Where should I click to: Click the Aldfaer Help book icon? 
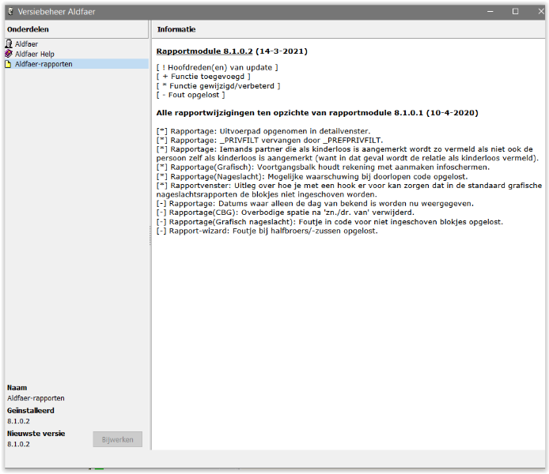coord(9,54)
